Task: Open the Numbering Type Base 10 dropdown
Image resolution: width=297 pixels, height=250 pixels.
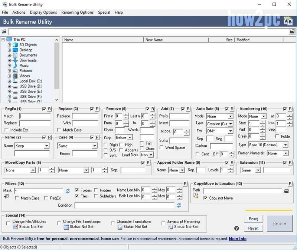Action: click(268, 145)
